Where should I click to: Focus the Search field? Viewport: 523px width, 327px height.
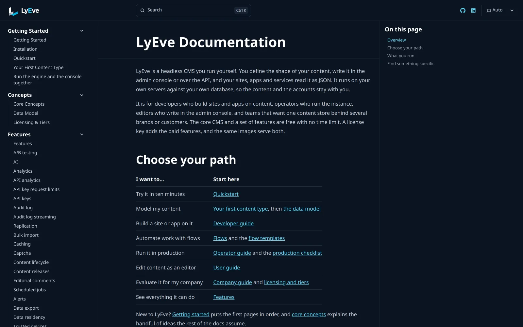[x=193, y=10]
